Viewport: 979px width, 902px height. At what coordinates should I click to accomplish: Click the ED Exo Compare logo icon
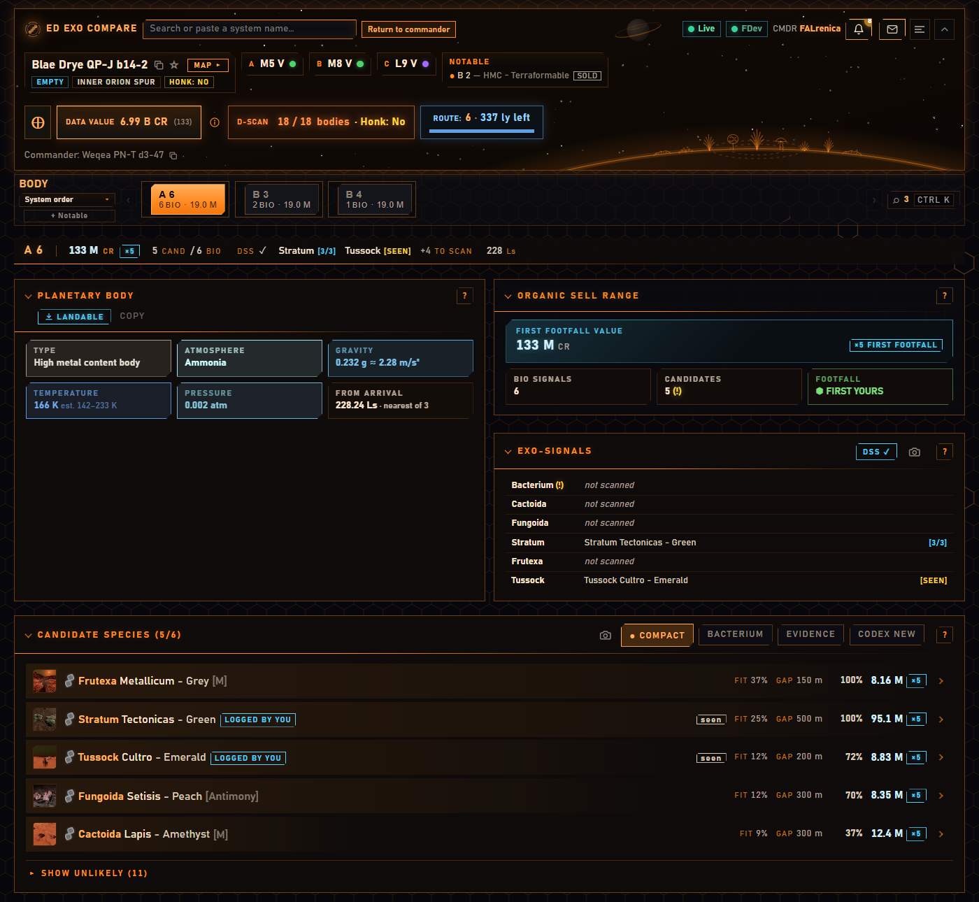(x=32, y=29)
